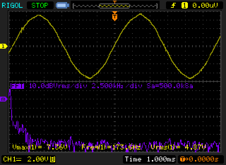The image size is (226, 165).
Task: Click the Time 1.000ms timebase readout
Action: (x=149, y=159)
